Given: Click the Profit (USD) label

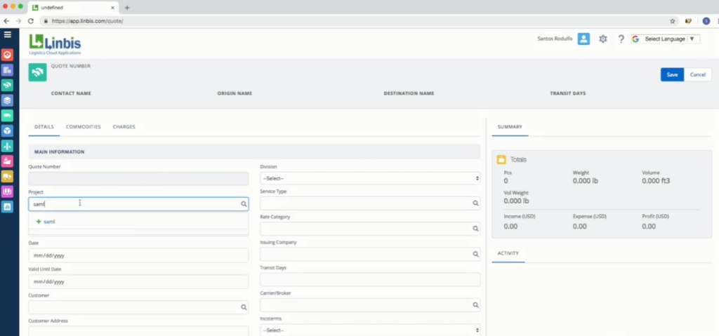Looking at the screenshot, I should 655,216.
